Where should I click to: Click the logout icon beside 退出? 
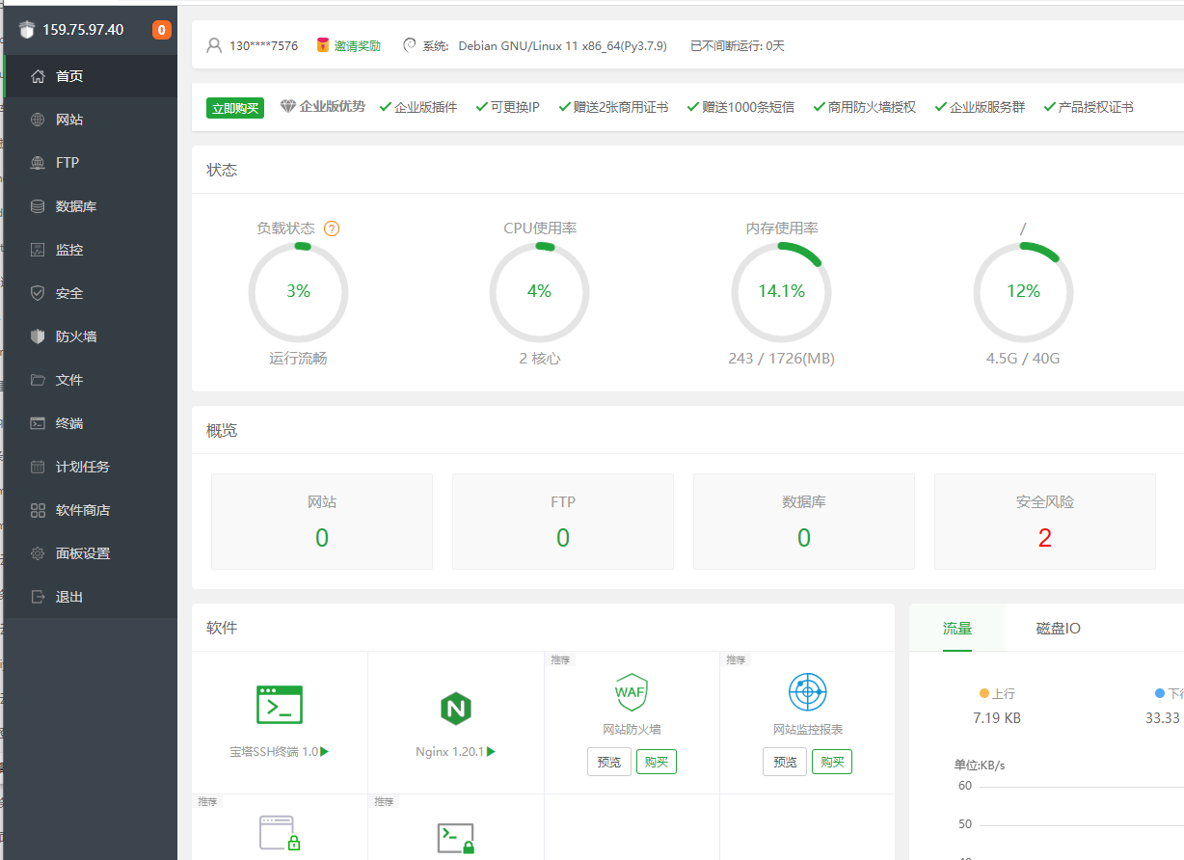pyautogui.click(x=38, y=597)
